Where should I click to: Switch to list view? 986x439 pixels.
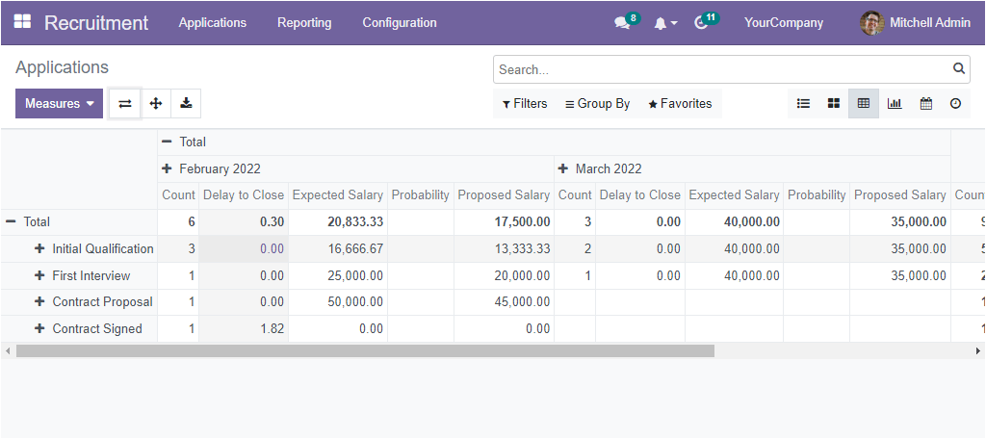(803, 104)
